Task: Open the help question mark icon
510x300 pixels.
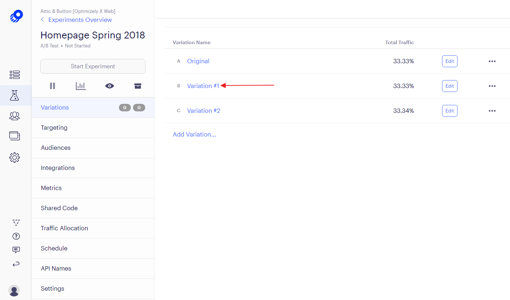Action: (16, 236)
